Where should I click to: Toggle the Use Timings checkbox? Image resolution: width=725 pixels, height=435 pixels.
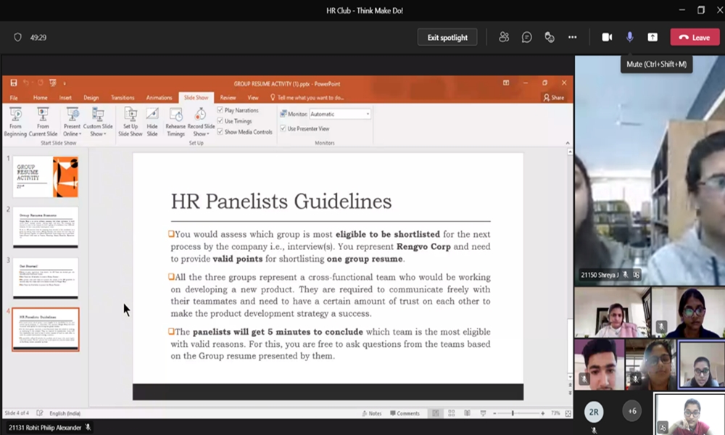[220, 120]
